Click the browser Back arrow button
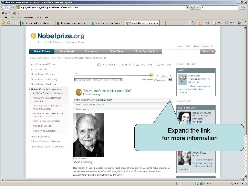248x186 pixels. pos(4,8)
